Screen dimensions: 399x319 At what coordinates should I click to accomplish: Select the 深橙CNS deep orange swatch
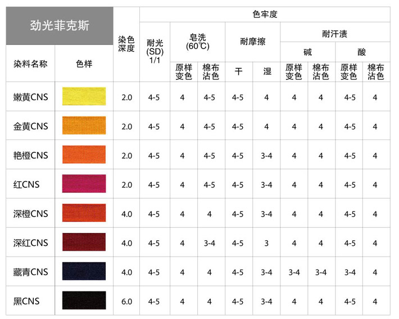click(x=84, y=214)
